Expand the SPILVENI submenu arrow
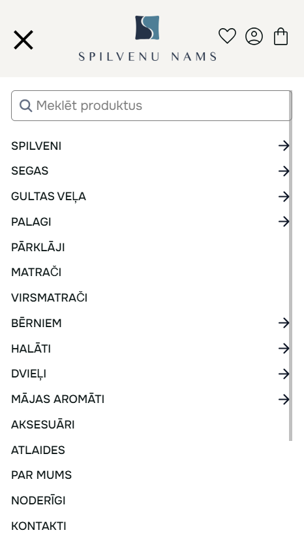Viewport: 304px width, 543px height. coord(284,146)
